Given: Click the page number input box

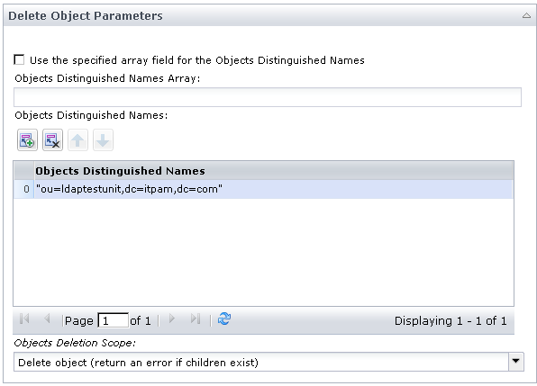Looking at the screenshot, I should pyautogui.click(x=114, y=320).
